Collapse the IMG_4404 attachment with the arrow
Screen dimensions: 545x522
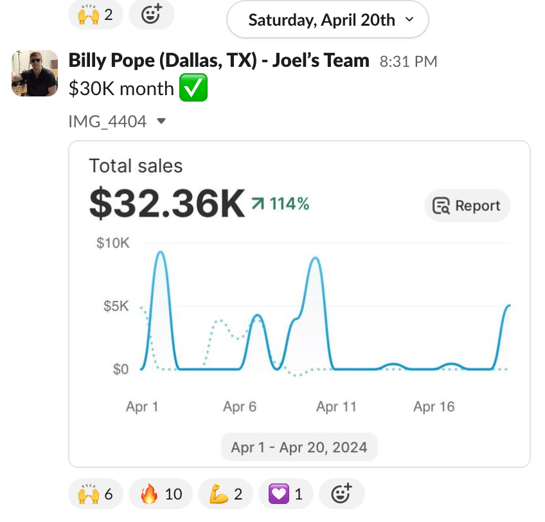pos(161,121)
